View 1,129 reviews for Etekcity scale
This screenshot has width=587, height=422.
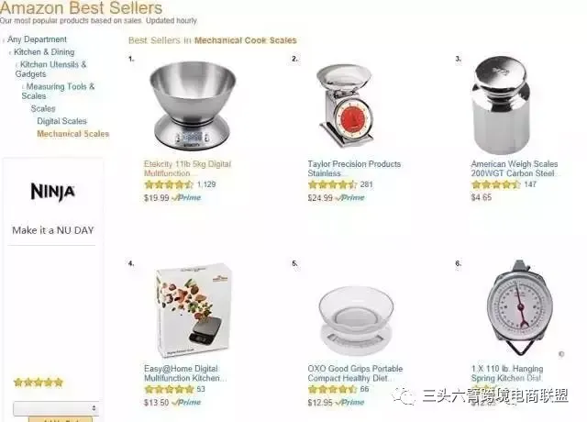[206, 184]
